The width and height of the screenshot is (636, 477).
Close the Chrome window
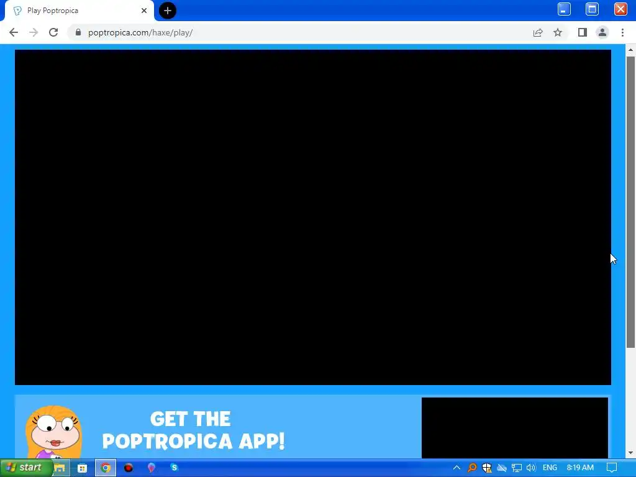[x=620, y=9]
